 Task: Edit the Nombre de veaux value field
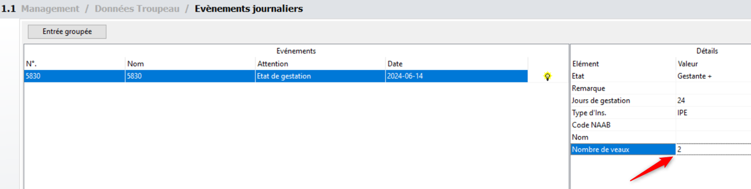713,149
